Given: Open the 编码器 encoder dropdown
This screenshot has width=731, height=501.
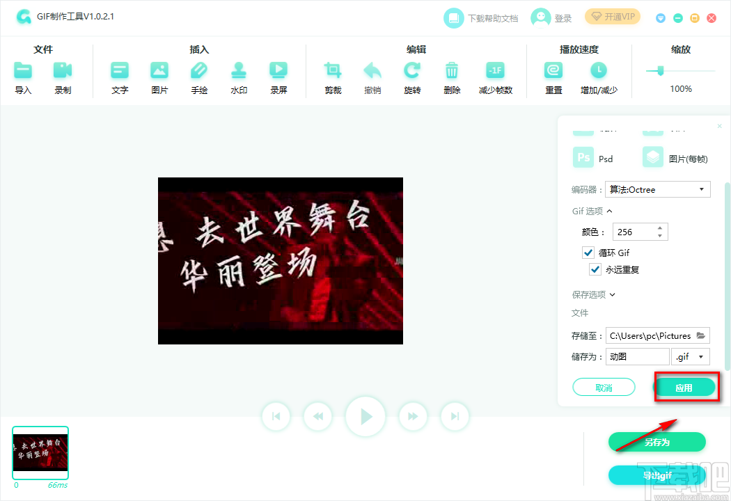Looking at the screenshot, I should pos(657,189).
